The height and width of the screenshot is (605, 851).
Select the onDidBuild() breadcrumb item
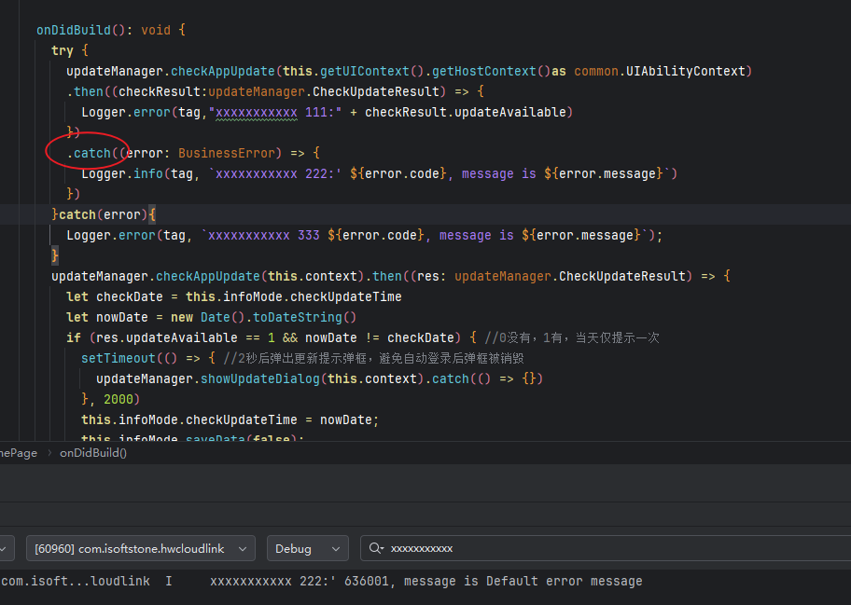click(93, 452)
